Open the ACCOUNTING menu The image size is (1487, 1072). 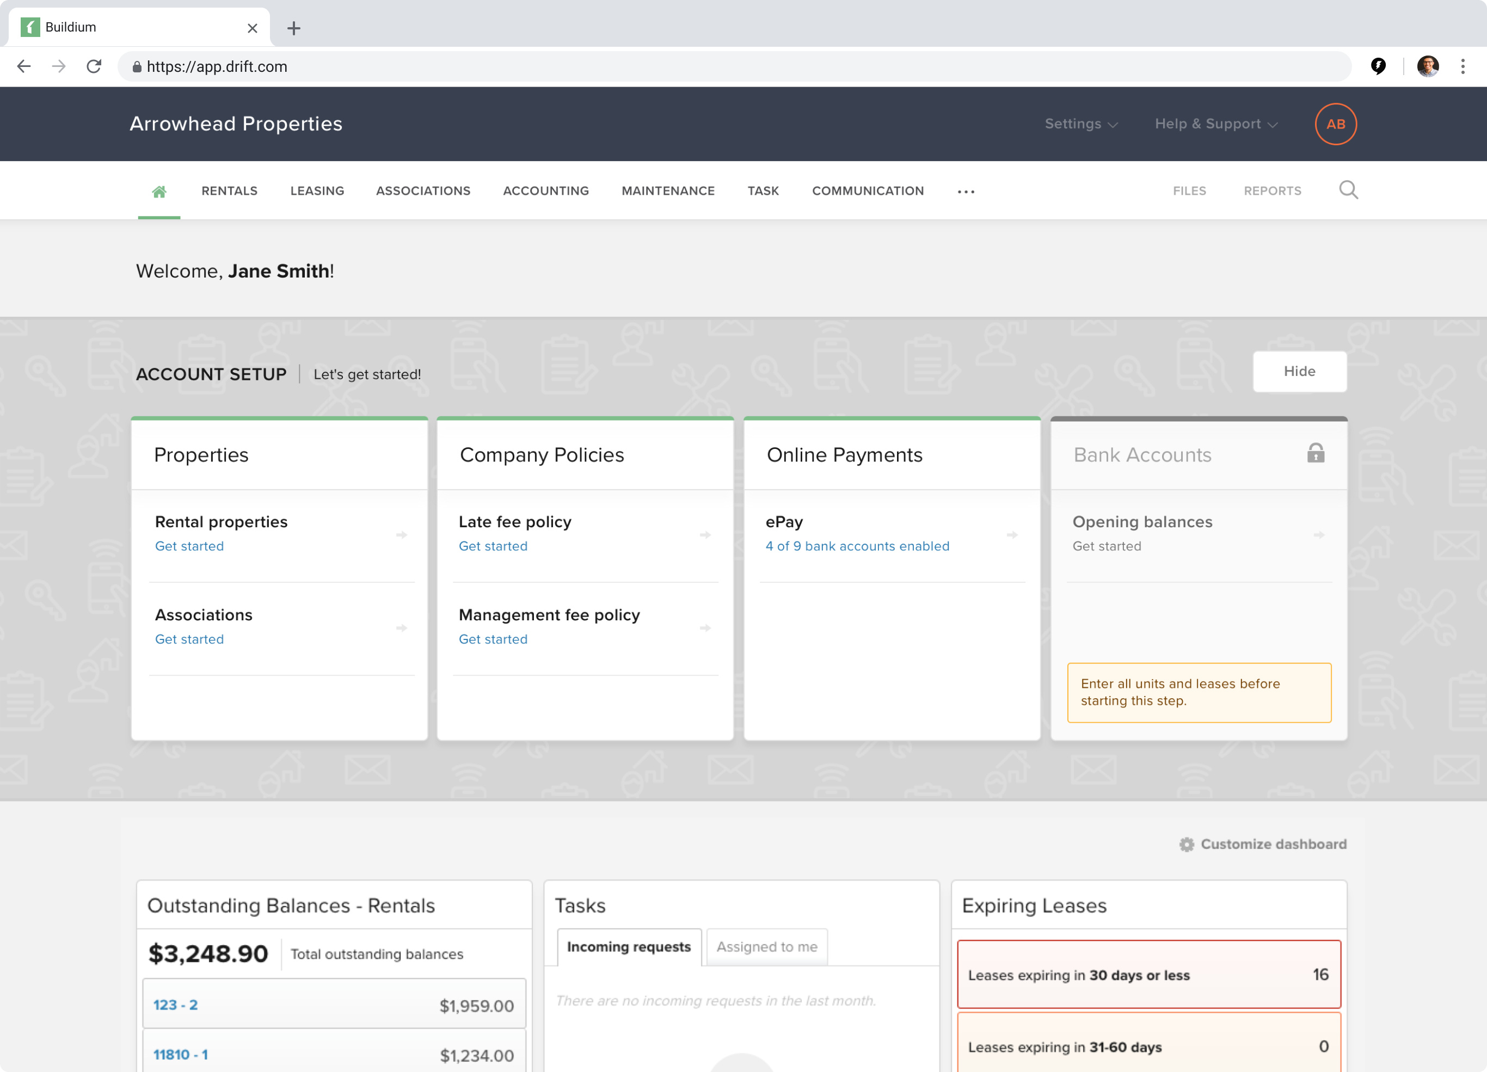(545, 191)
